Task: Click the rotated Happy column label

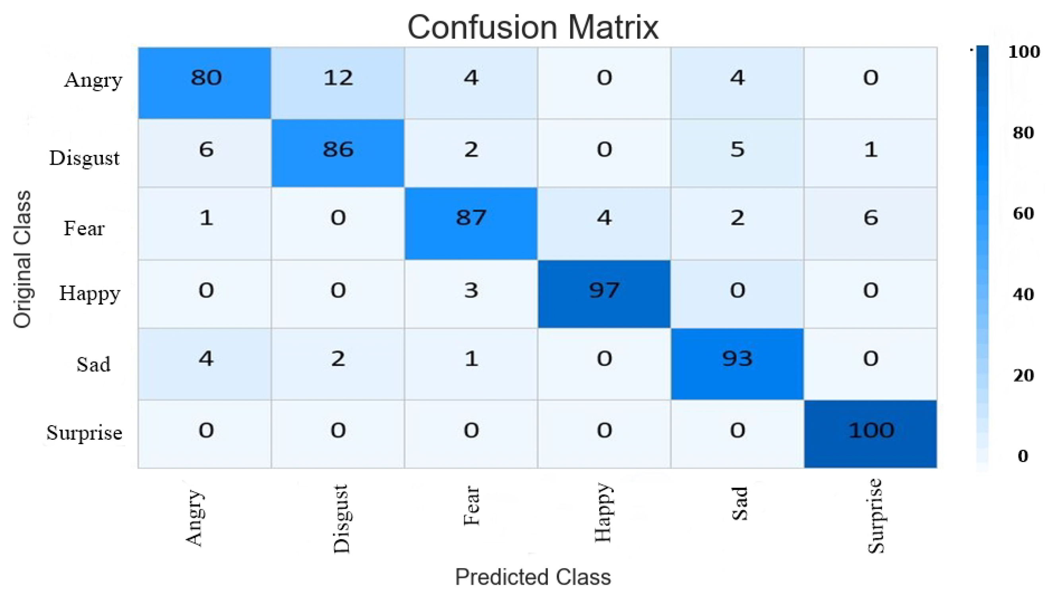Action: click(x=603, y=512)
